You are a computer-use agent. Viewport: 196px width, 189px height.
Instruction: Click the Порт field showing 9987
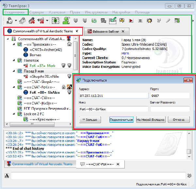tap(170, 96)
